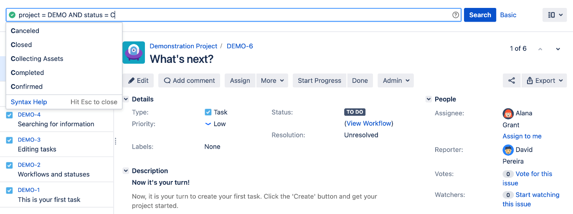573x214 pixels.
Task: Click David Pereira's reporter avatar
Action: pyautogui.click(x=508, y=150)
